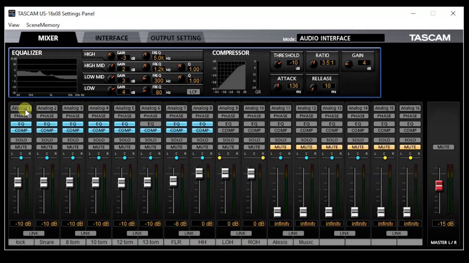Image resolution: width=469 pixels, height=263 pixels.
Task: Click the Analog 11 Alesis fader handle
Action: [277, 212]
